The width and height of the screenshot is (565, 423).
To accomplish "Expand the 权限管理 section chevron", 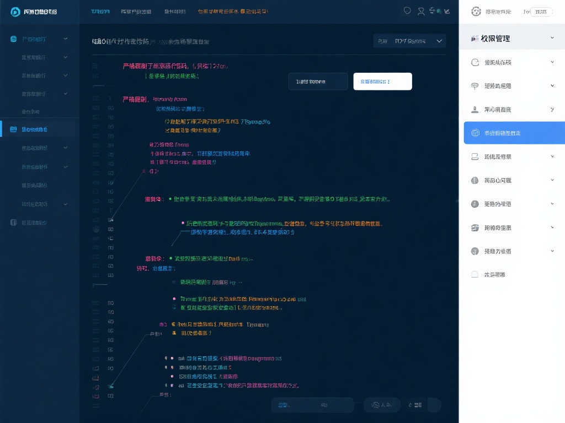I will (552, 38).
